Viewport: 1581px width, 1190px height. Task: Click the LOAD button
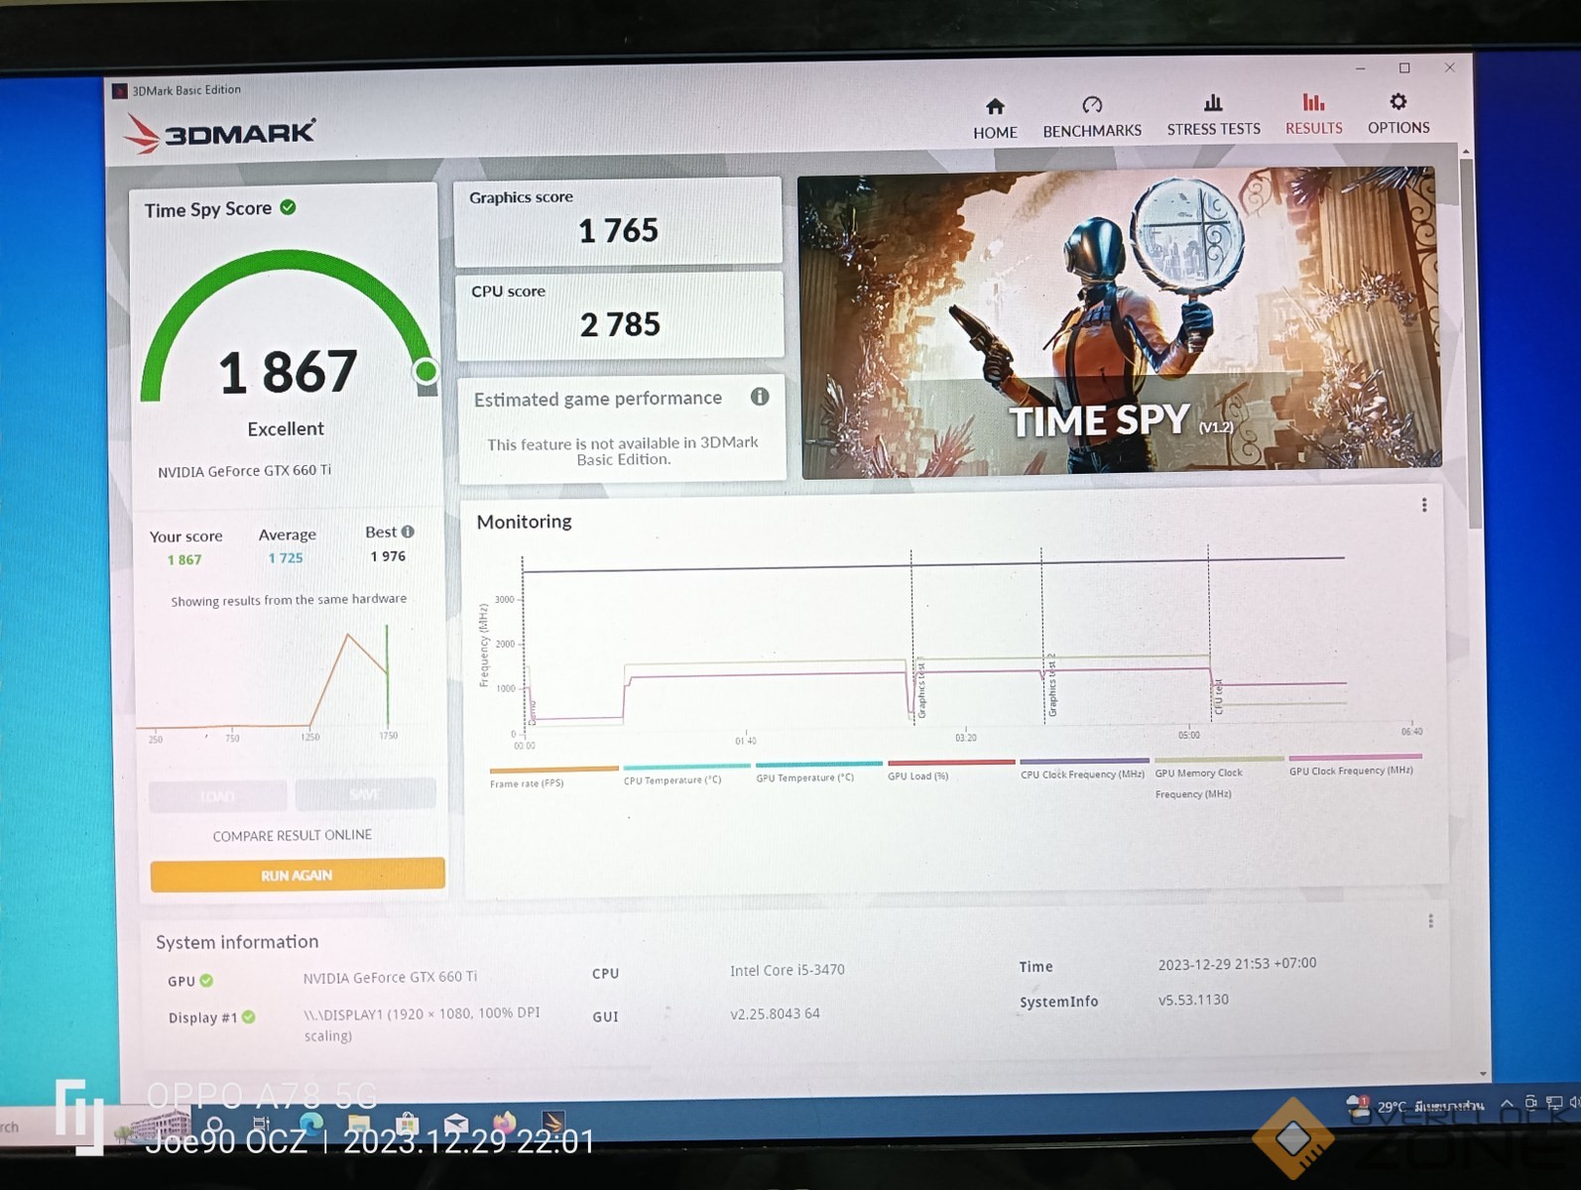(x=217, y=795)
